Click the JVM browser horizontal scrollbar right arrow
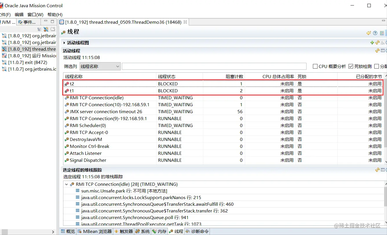 (53, 232)
